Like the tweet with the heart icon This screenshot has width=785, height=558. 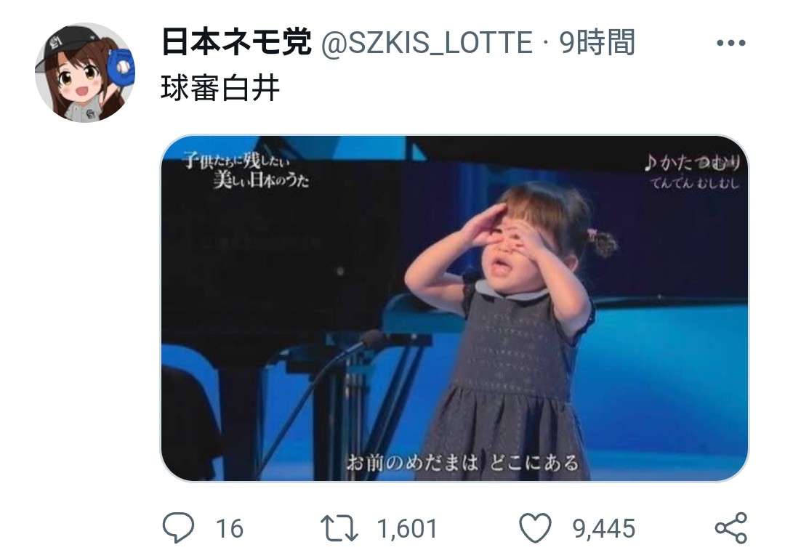(535, 528)
